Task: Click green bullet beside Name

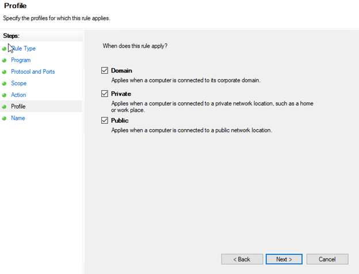Action: [x=4, y=118]
